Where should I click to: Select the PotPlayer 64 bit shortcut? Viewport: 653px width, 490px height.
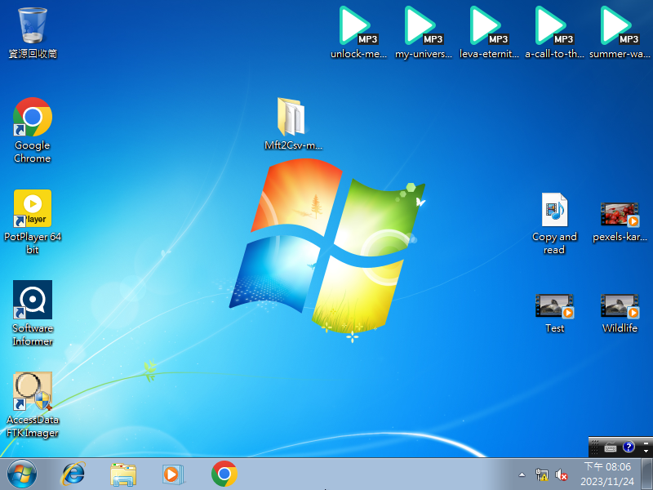33,221
